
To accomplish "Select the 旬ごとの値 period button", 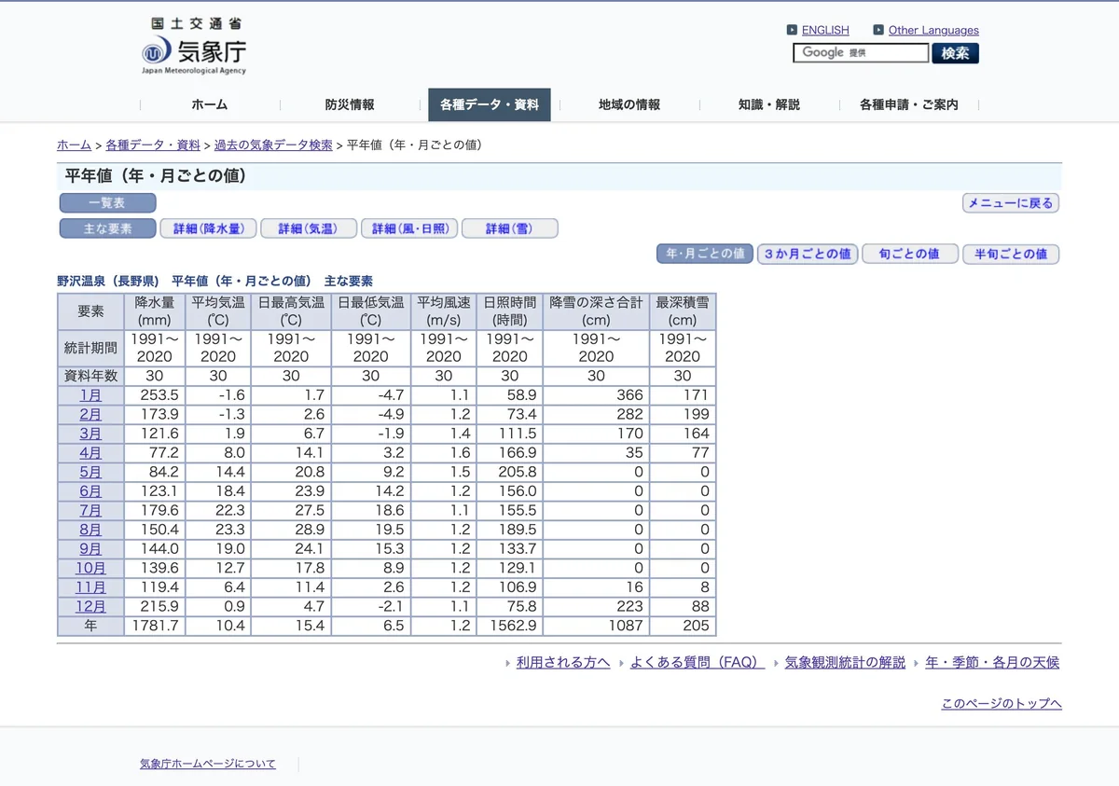I will click(910, 254).
